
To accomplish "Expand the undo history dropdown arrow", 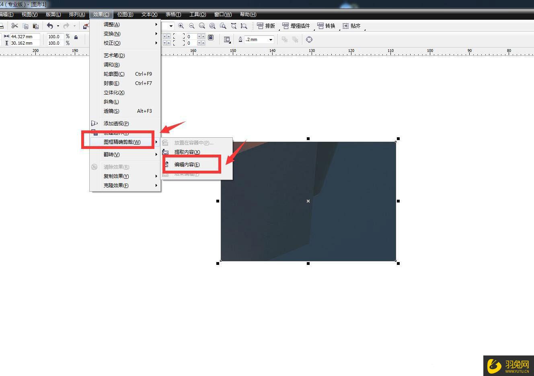I will pyautogui.click(x=58, y=26).
